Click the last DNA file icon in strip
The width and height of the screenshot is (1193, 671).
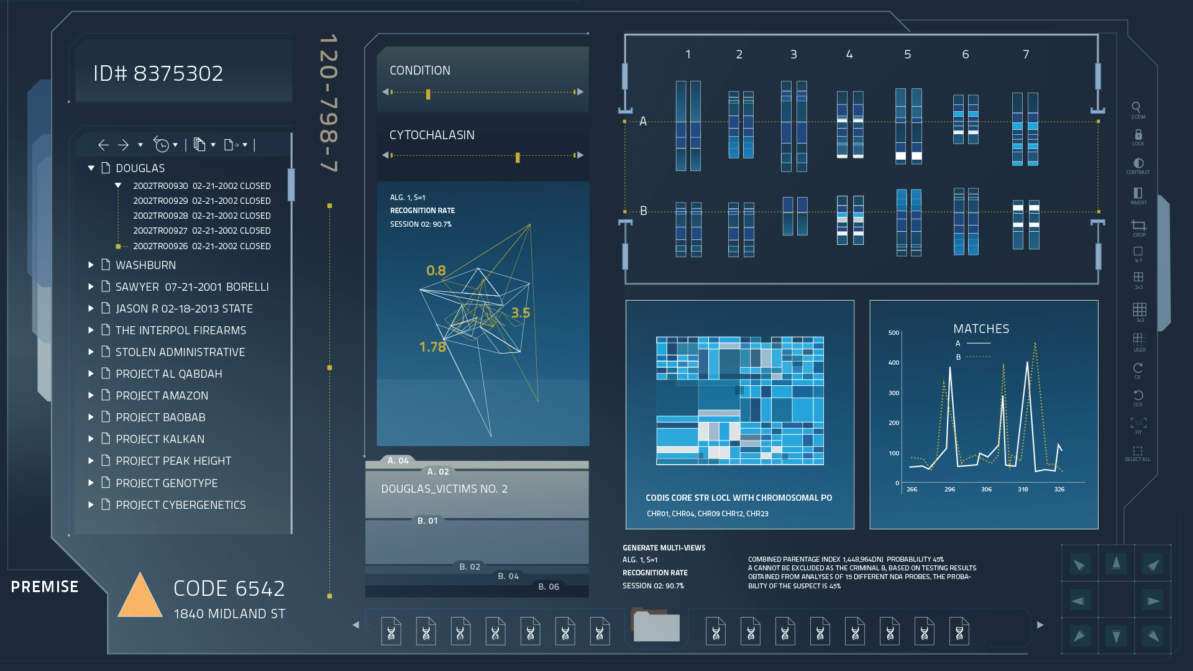959,631
